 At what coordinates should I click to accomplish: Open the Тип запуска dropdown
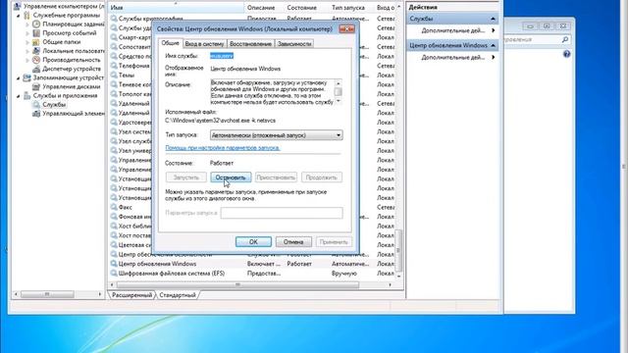pos(339,135)
